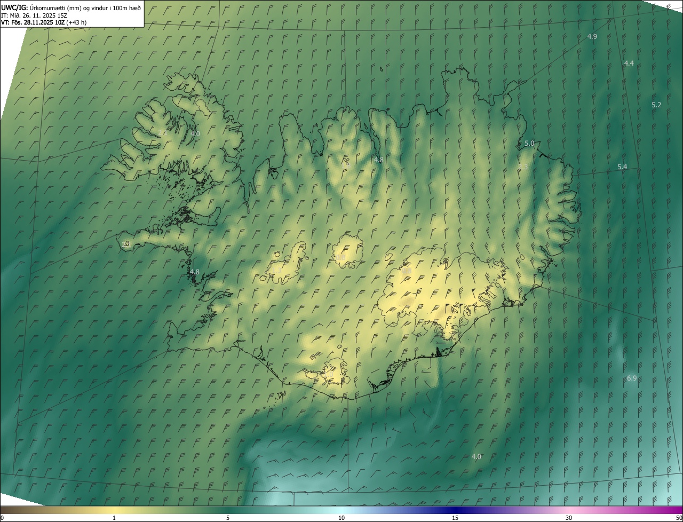Click the 5.4 value label east of Iceland
This screenshot has width=683, height=522.
(x=622, y=167)
